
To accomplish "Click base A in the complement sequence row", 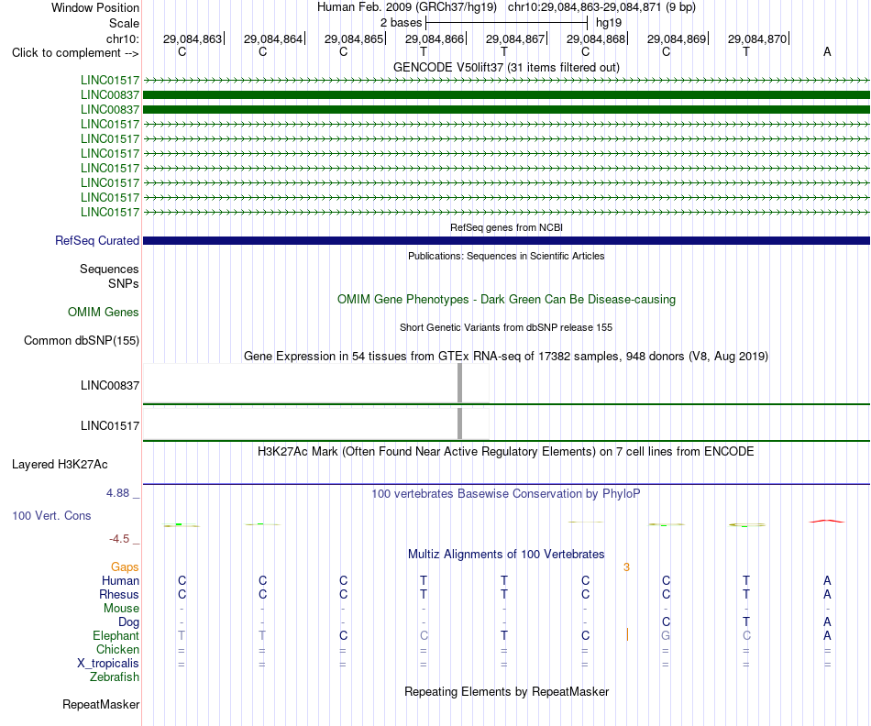I will [x=827, y=52].
